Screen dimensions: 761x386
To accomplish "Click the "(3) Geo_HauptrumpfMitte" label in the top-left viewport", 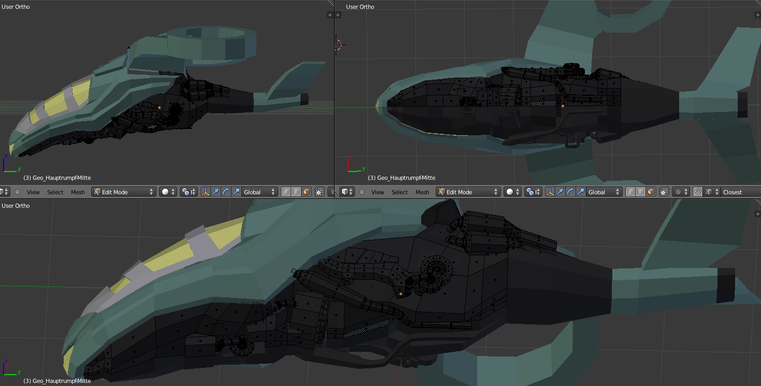I will [57, 178].
